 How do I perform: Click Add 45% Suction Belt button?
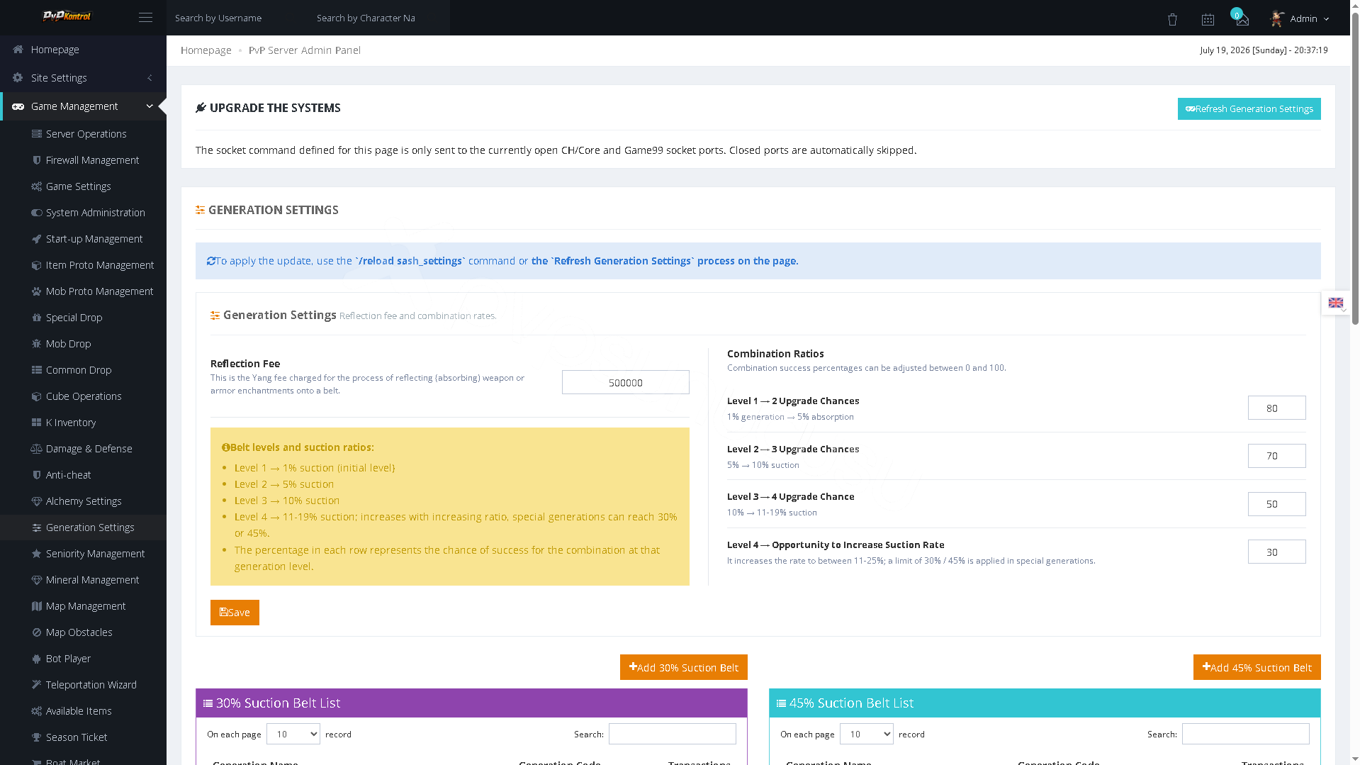tap(1257, 667)
